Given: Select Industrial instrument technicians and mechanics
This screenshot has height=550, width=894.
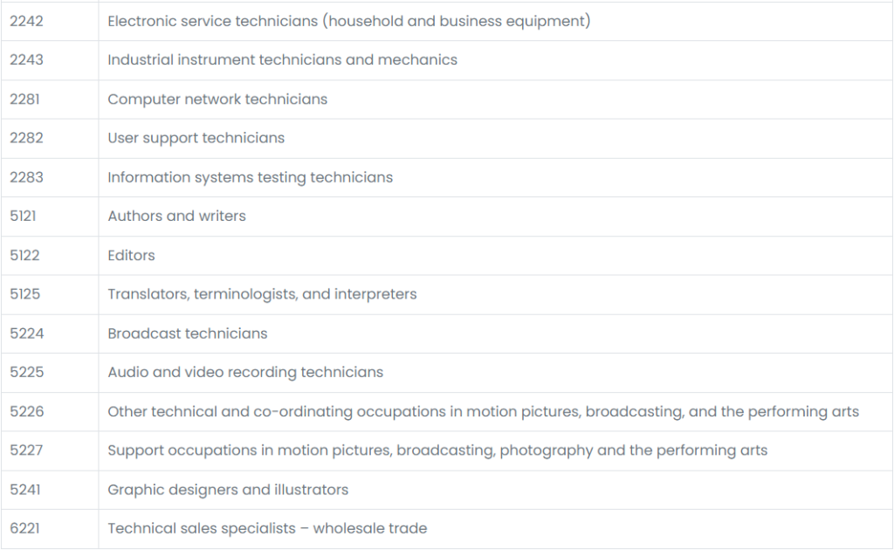Looking at the screenshot, I should [282, 60].
